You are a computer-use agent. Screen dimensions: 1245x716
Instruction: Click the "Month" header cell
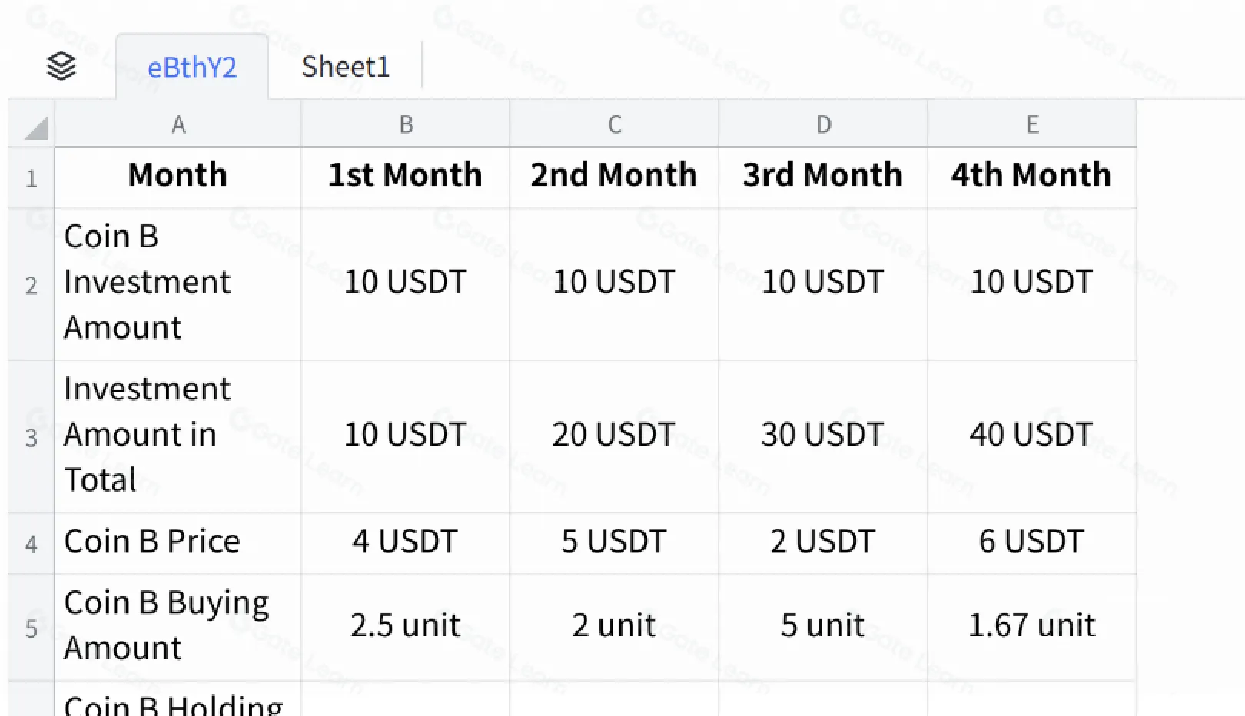[178, 176]
